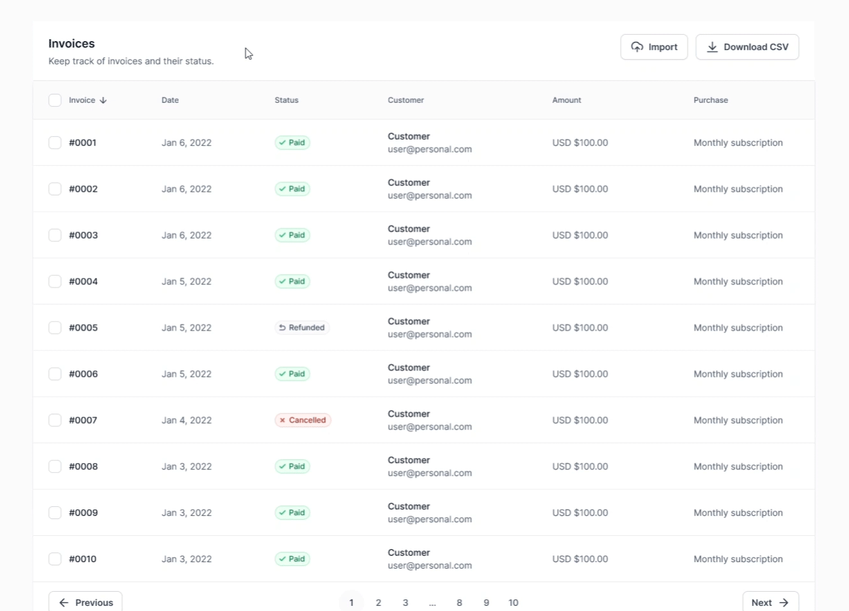
Task: Tick the checkbox next to invoice #0010
Action: (x=55, y=559)
